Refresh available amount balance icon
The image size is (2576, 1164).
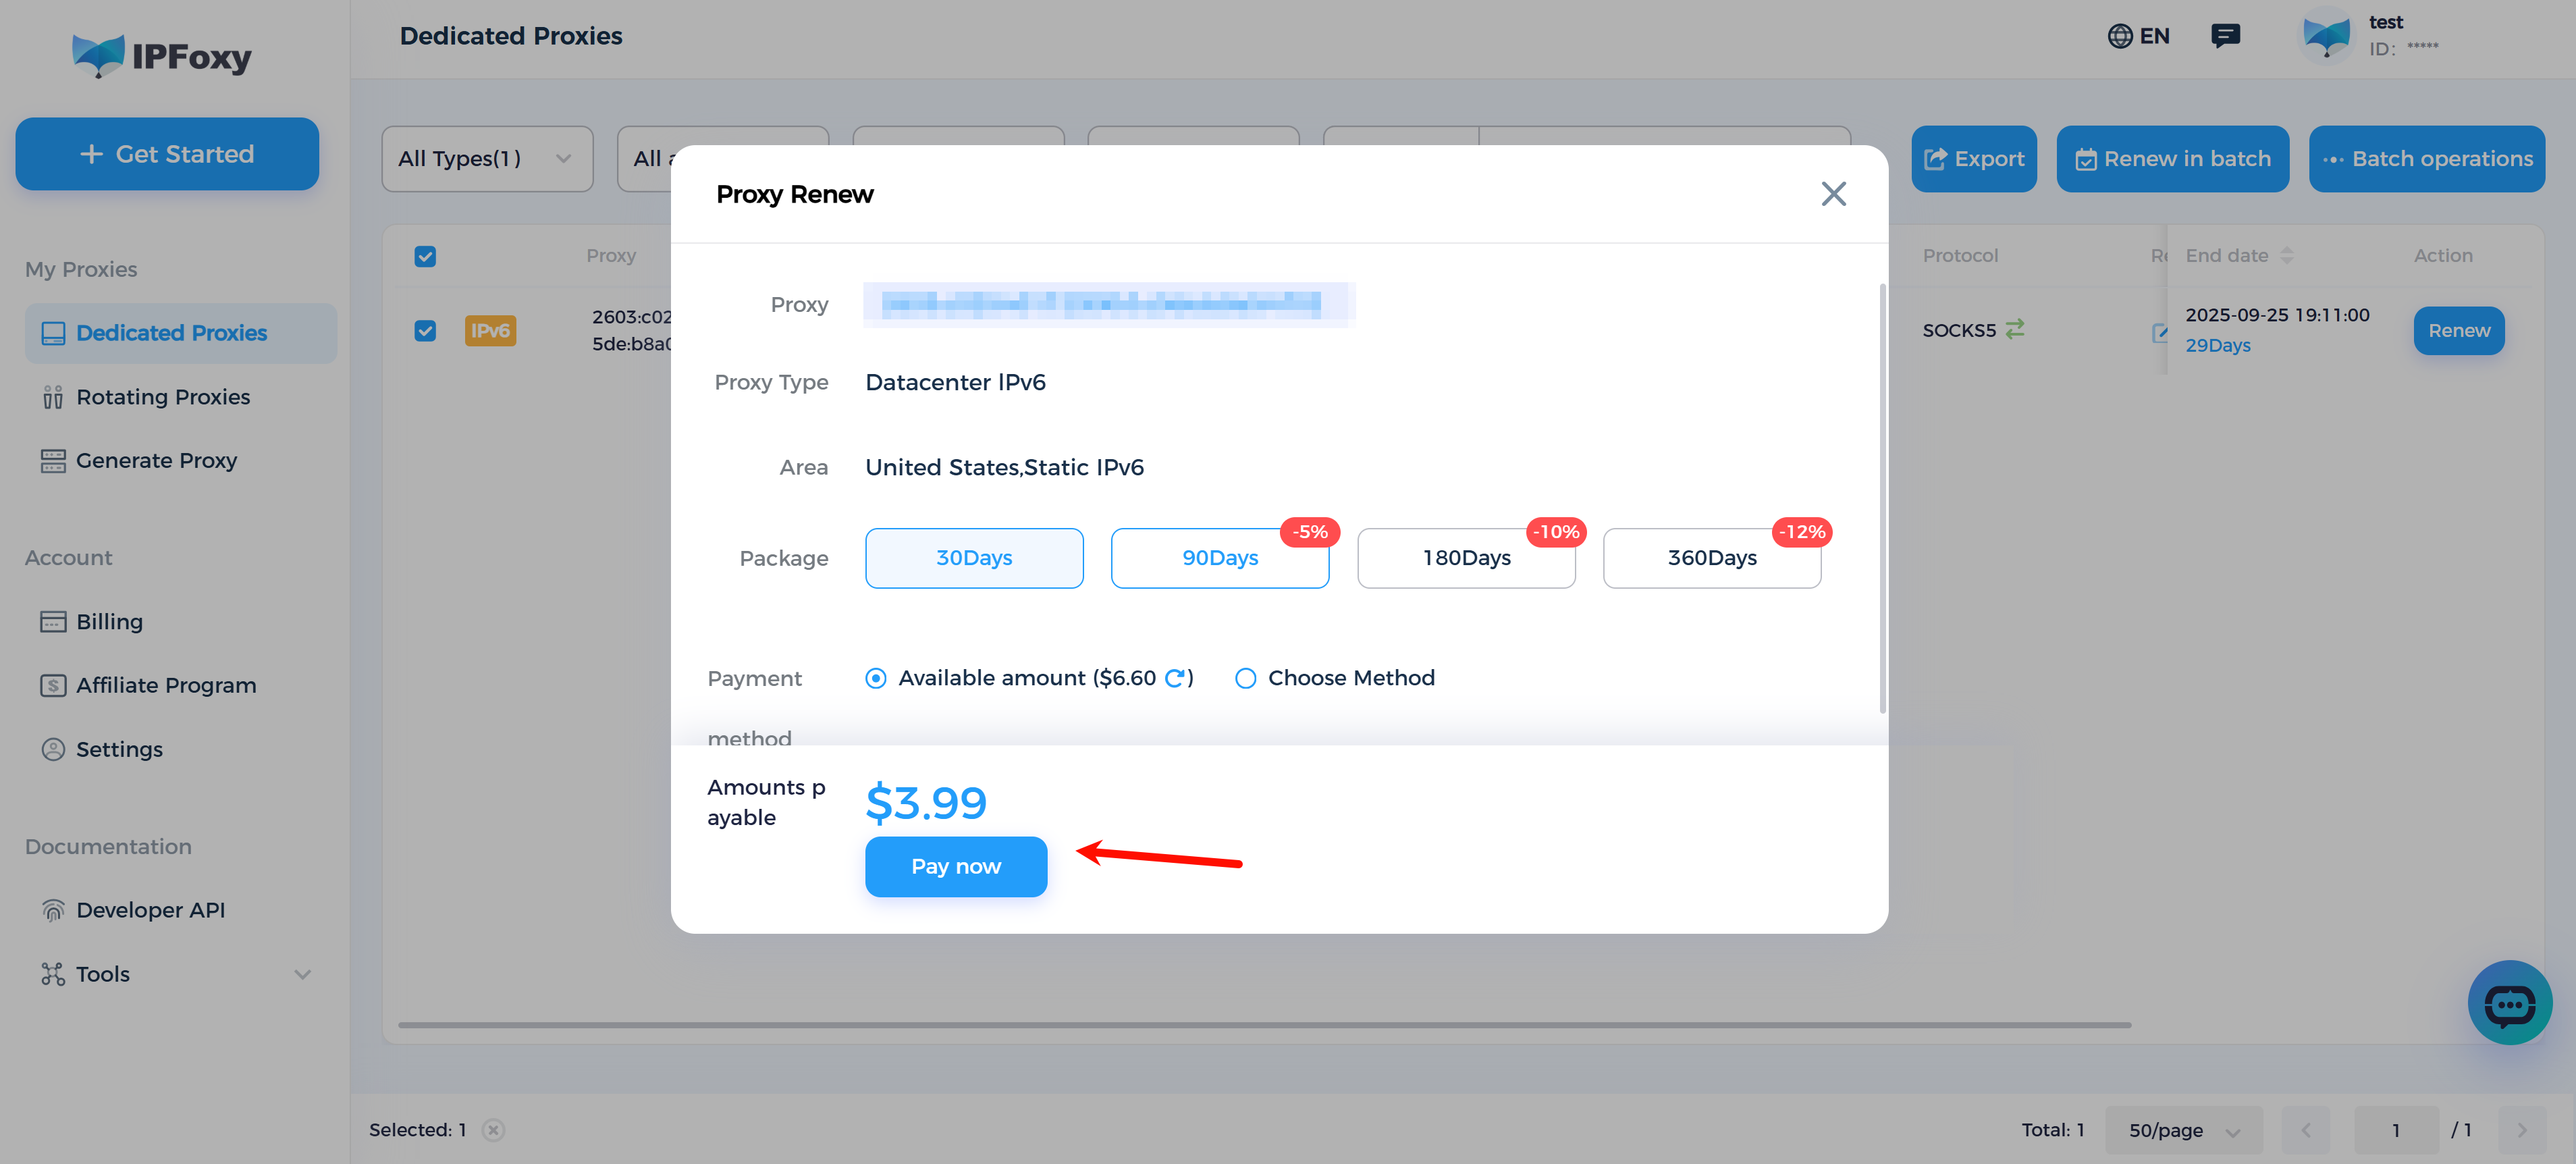(1174, 678)
